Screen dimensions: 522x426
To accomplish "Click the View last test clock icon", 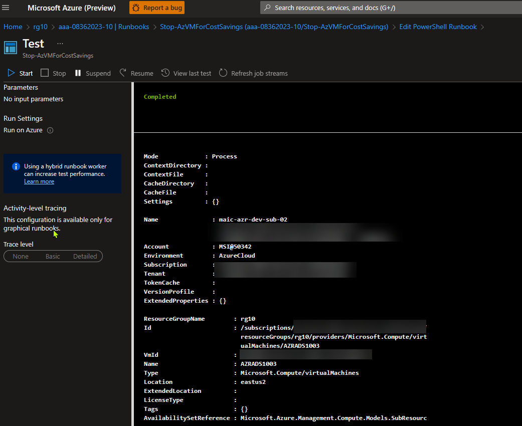I will pos(165,73).
